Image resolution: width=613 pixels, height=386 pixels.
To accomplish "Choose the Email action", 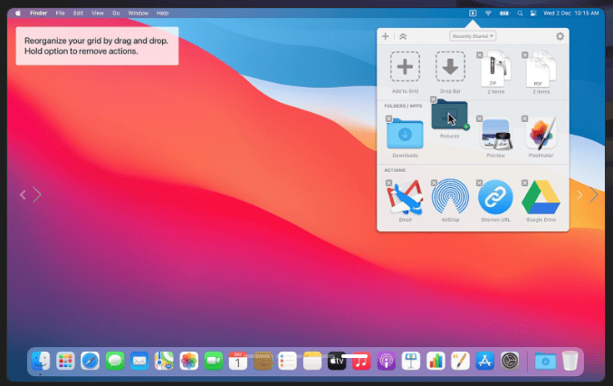I will (405, 197).
